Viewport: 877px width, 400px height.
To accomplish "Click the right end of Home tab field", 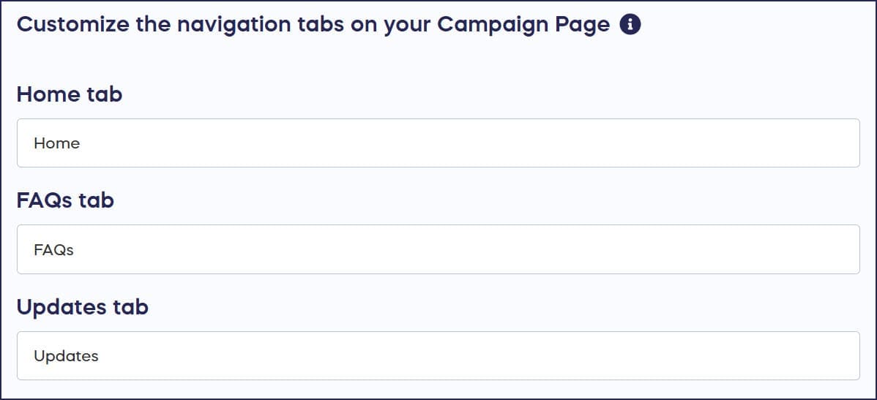I will pyautogui.click(x=842, y=143).
